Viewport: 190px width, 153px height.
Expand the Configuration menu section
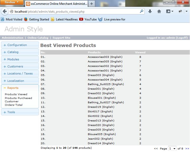point(20,45)
